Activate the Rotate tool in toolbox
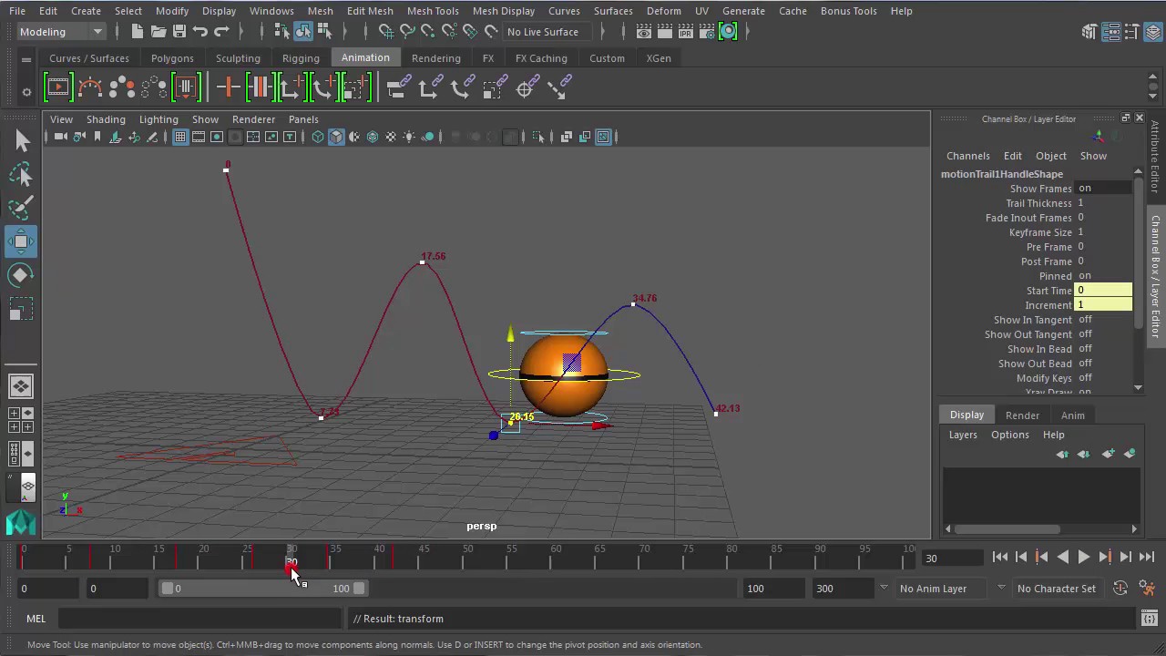Screen dimensions: 1166x656 coord(21,275)
